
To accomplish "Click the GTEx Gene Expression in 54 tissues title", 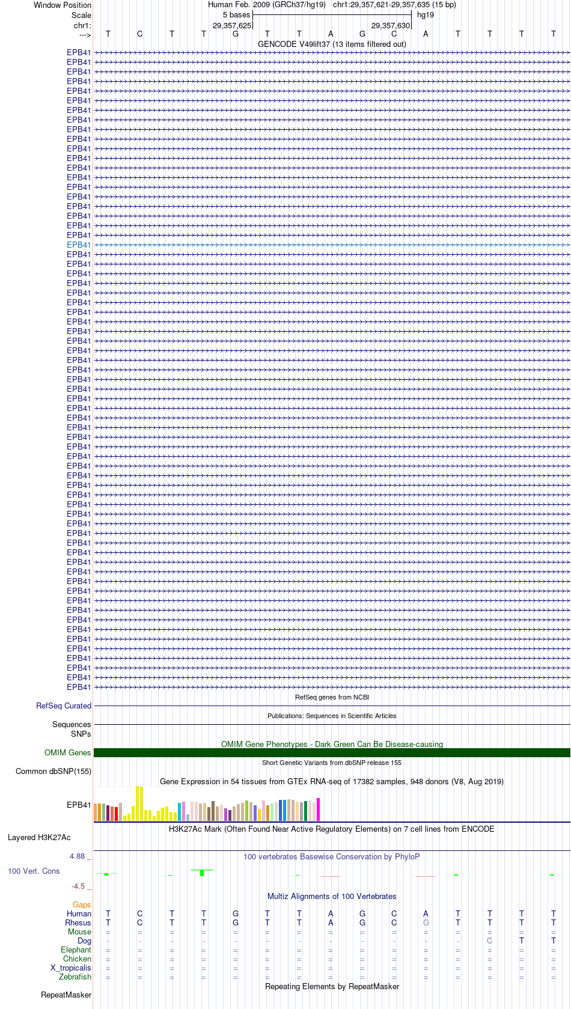I will click(x=332, y=781).
